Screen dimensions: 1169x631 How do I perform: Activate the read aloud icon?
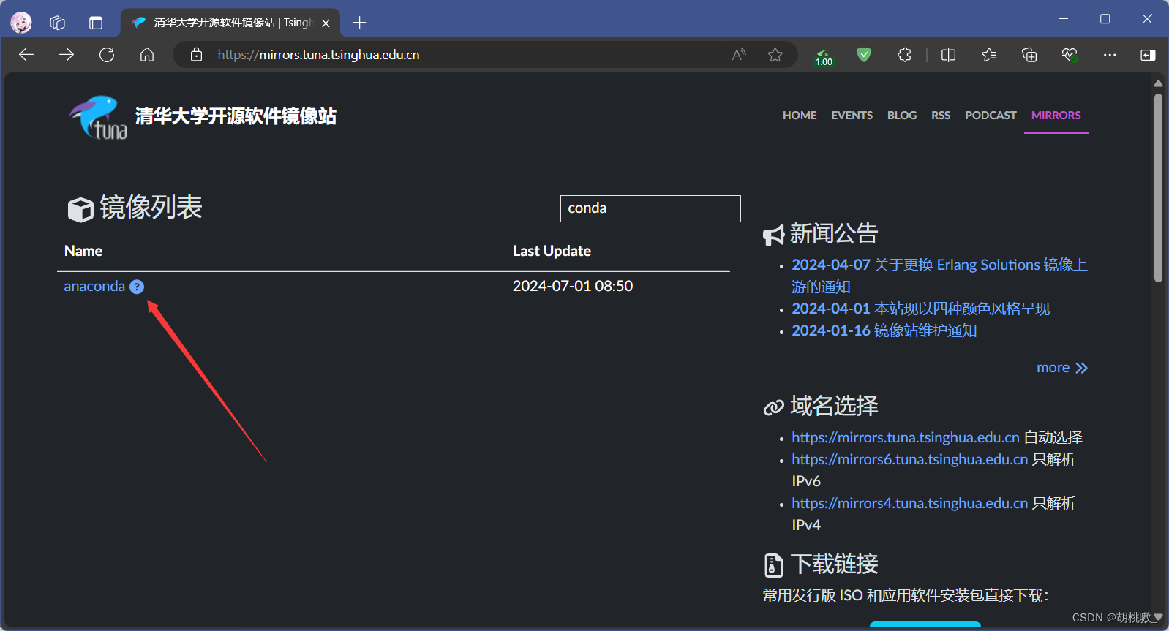pyautogui.click(x=739, y=55)
